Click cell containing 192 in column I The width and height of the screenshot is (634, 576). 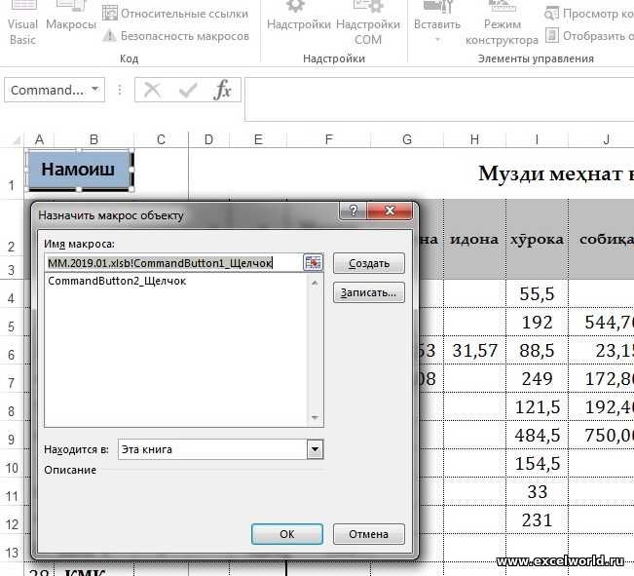click(537, 323)
